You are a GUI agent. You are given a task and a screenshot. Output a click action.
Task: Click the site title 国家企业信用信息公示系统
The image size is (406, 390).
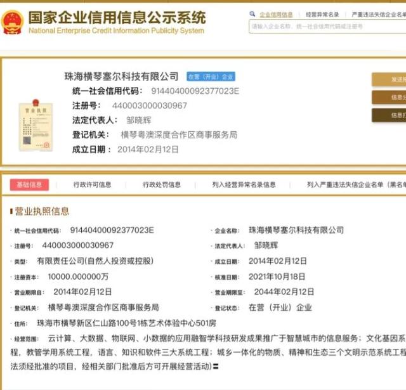coord(117,18)
